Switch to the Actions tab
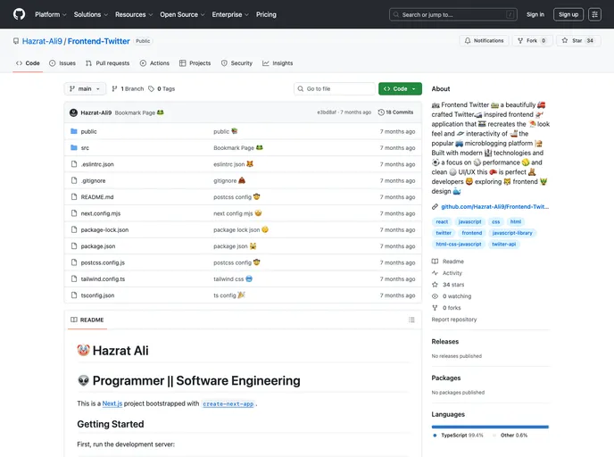Image resolution: width=614 pixels, height=457 pixels. (x=154, y=63)
